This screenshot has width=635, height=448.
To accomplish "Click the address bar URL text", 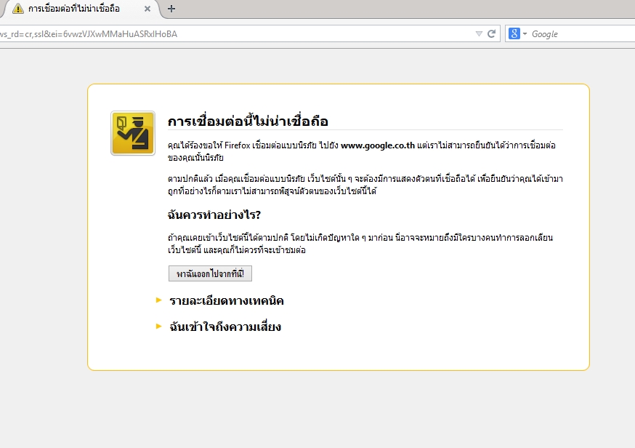I will 89,34.
